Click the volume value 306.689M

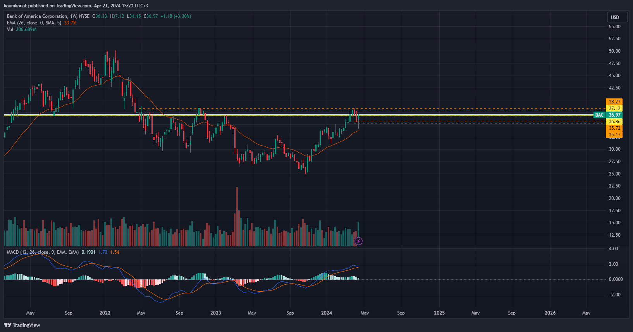(26, 29)
